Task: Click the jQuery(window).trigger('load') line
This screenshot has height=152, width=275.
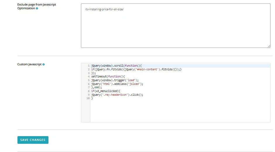Action: (x=115, y=80)
